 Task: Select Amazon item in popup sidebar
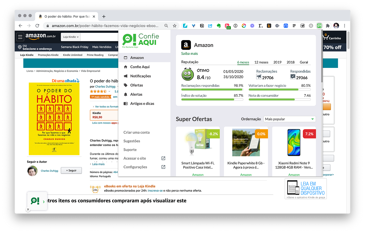click(144, 58)
